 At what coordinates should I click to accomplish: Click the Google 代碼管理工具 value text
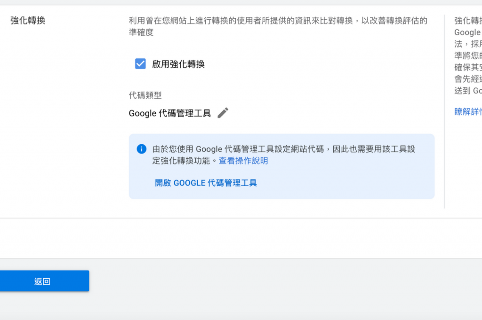pos(169,113)
